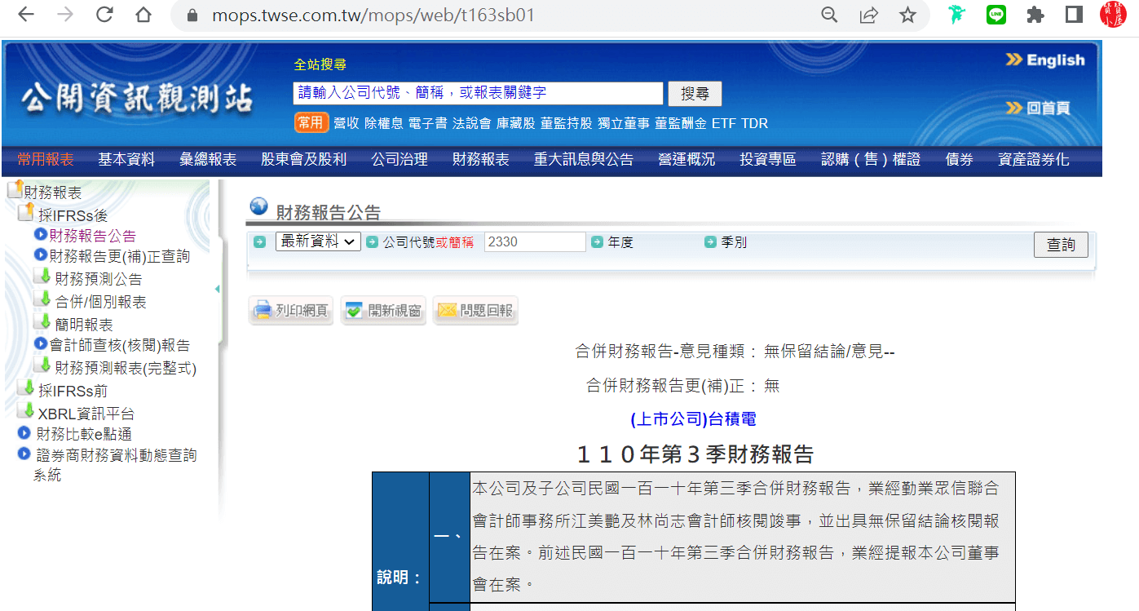Expand the XBRL資訊平台 tree folder
Image resolution: width=1139 pixels, height=611 pixels.
(26, 411)
